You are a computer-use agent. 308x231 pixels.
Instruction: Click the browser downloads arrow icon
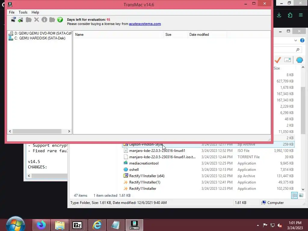(x=279, y=15)
